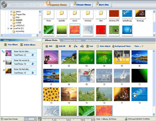Click the rotate 90 left icon
This screenshot has width=156, height=121.
pyautogui.click(x=76, y=46)
